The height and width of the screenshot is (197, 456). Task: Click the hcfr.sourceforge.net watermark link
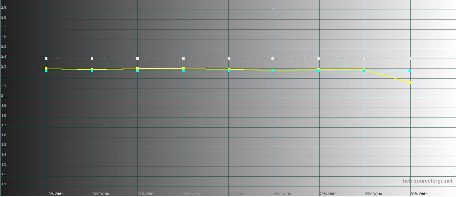point(427,181)
